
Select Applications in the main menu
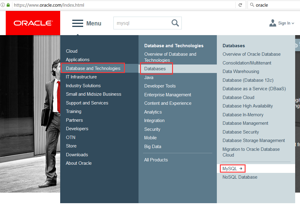tap(78, 60)
